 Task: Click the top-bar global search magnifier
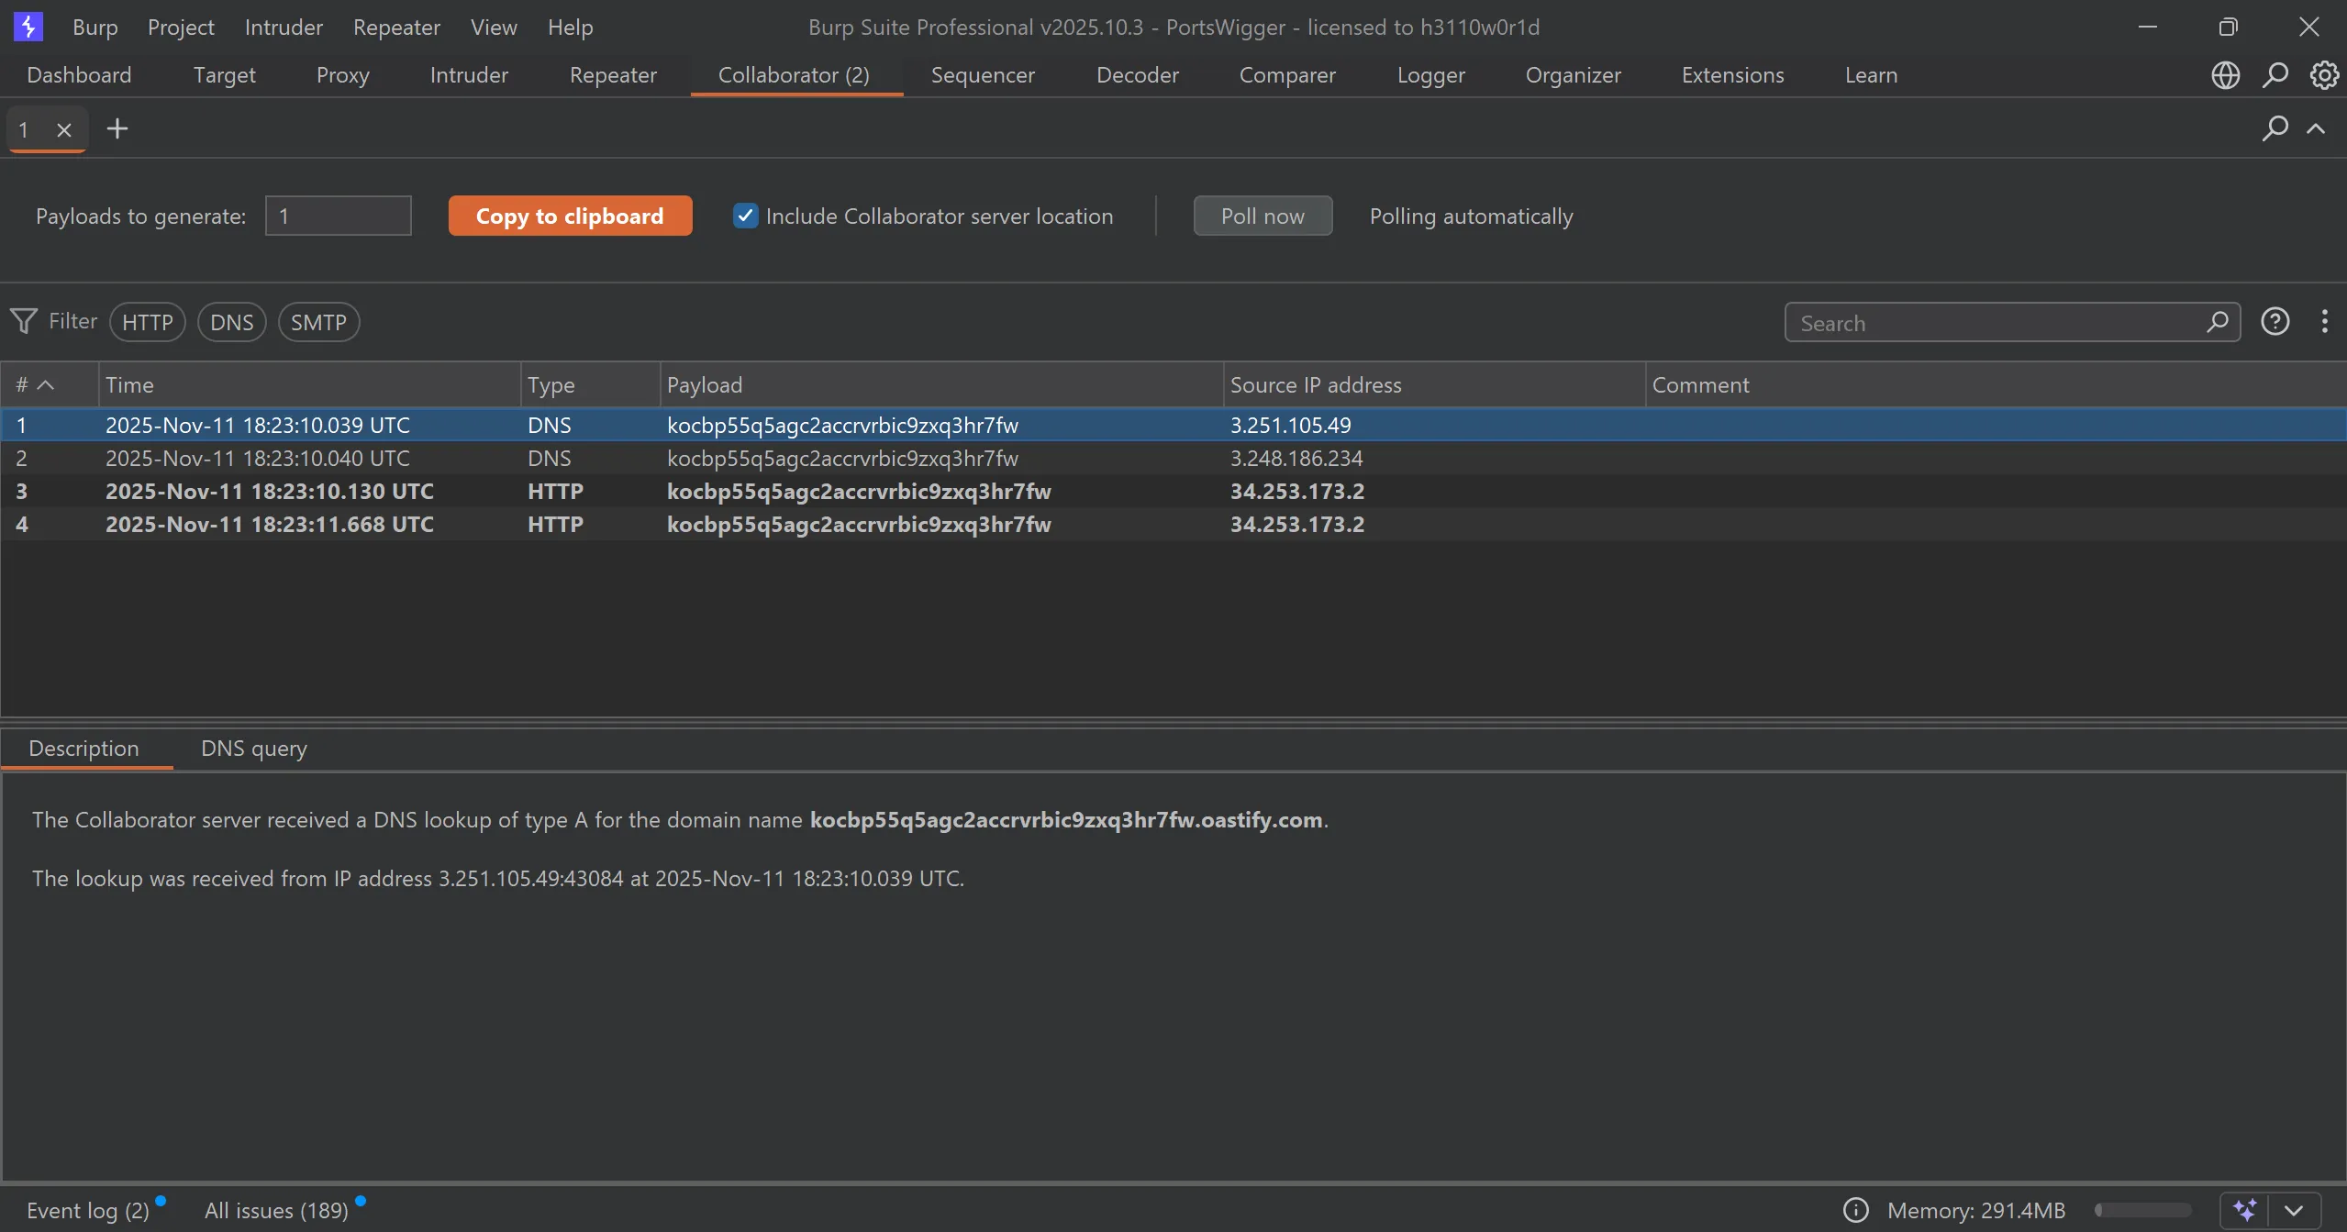pos(2275,75)
